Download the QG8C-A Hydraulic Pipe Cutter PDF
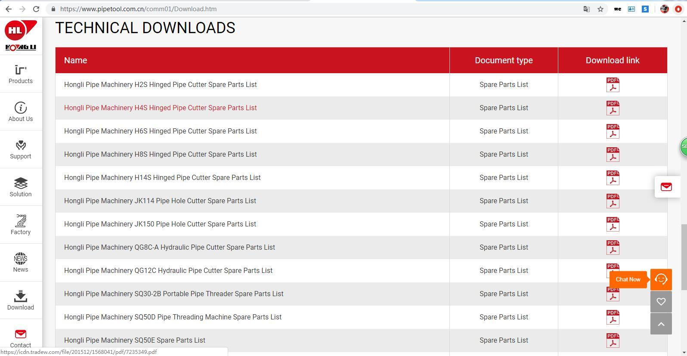Image resolution: width=687 pixels, height=356 pixels. [x=613, y=248]
